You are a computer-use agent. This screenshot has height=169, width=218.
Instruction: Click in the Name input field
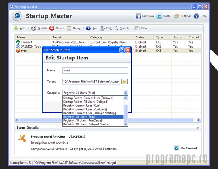(x=95, y=70)
